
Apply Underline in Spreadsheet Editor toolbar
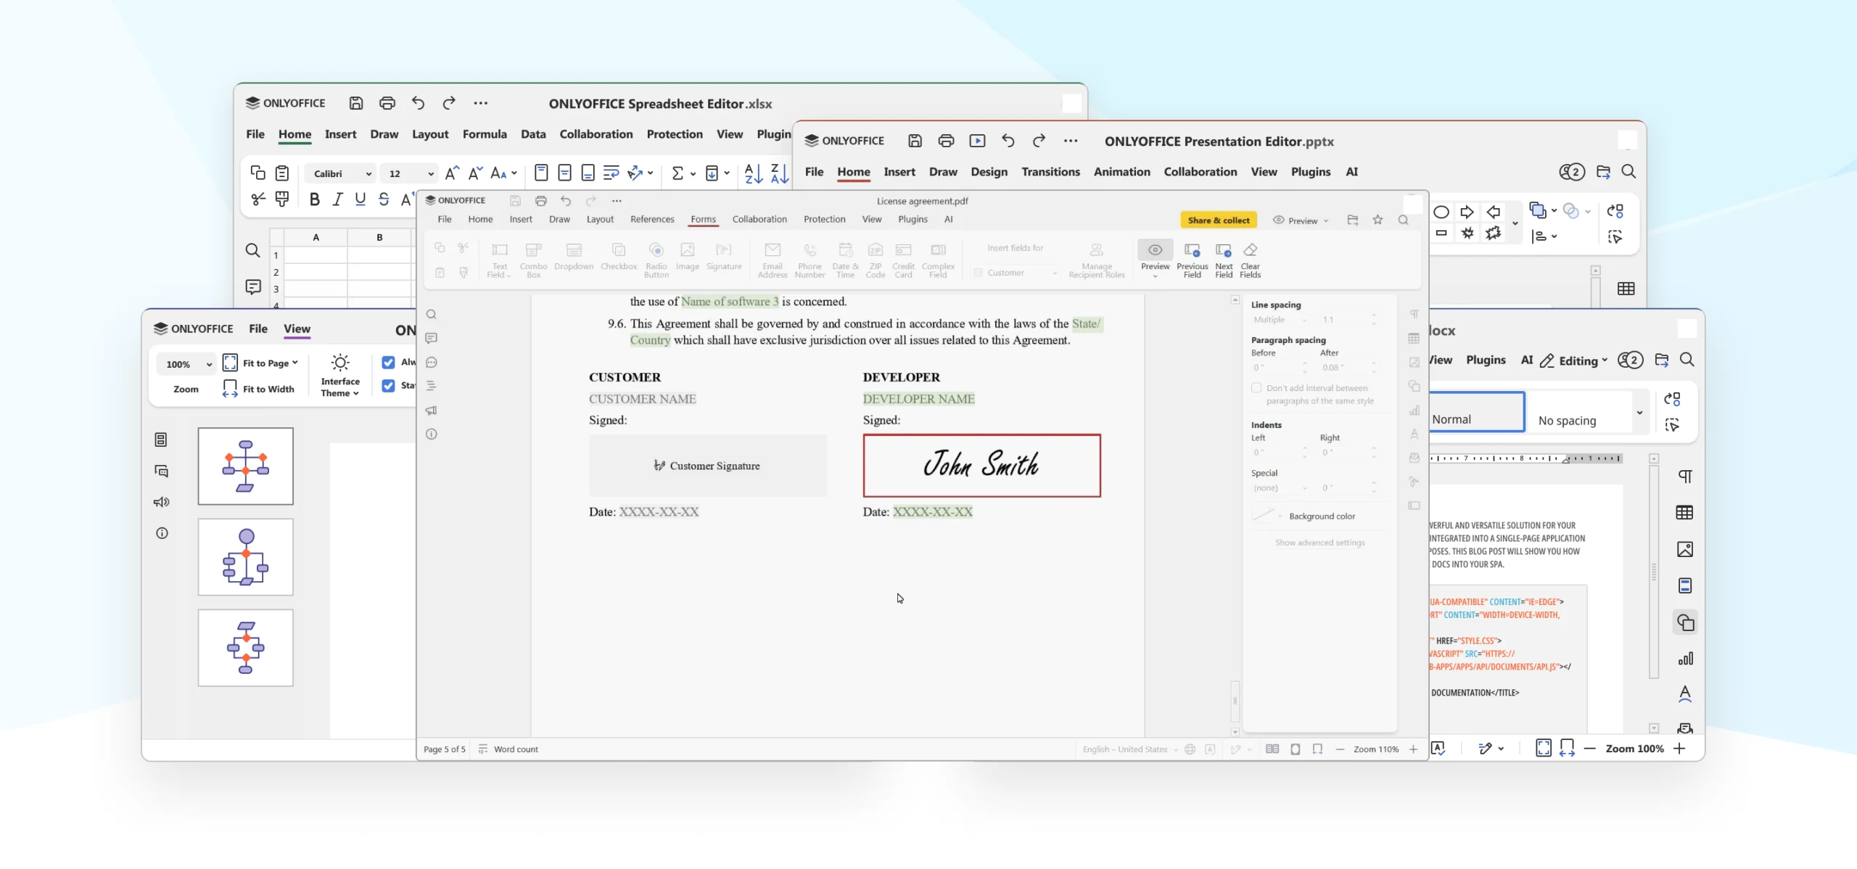pos(361,199)
